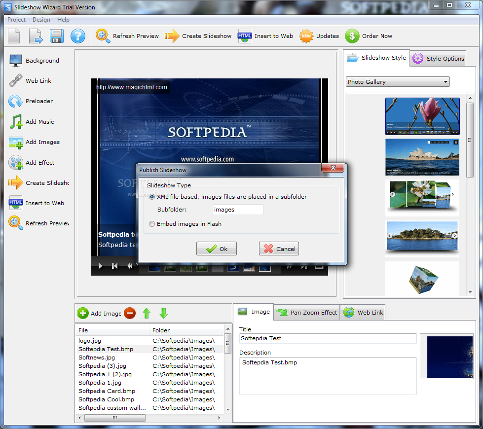Switch to the Pan Zoom Effect tab
Image resolution: width=483 pixels, height=429 pixels.
(x=307, y=313)
